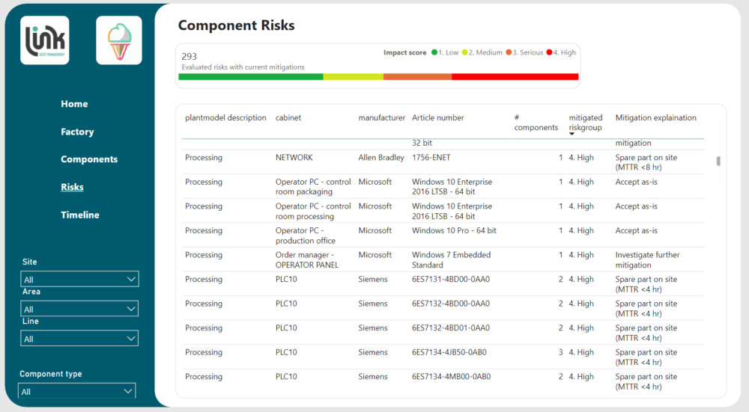Select the green Low segment of impact bar

pyautogui.click(x=251, y=77)
